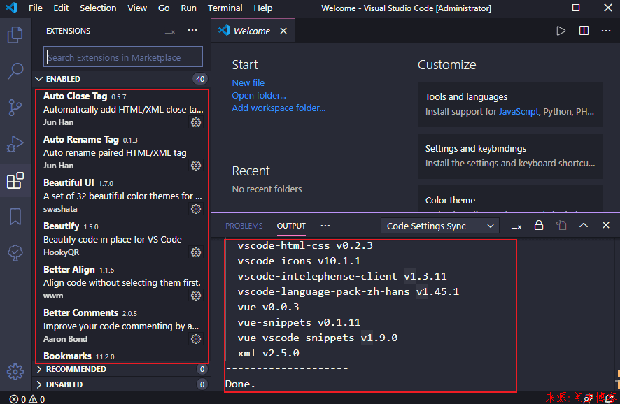The height and width of the screenshot is (404, 620).
Task: Toggle output scroll lock
Action: (539, 226)
